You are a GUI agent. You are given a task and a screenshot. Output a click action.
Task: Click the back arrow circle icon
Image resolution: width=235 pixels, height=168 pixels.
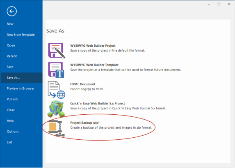12,11
